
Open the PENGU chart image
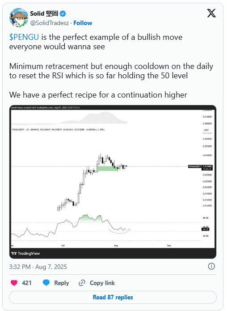point(113,182)
